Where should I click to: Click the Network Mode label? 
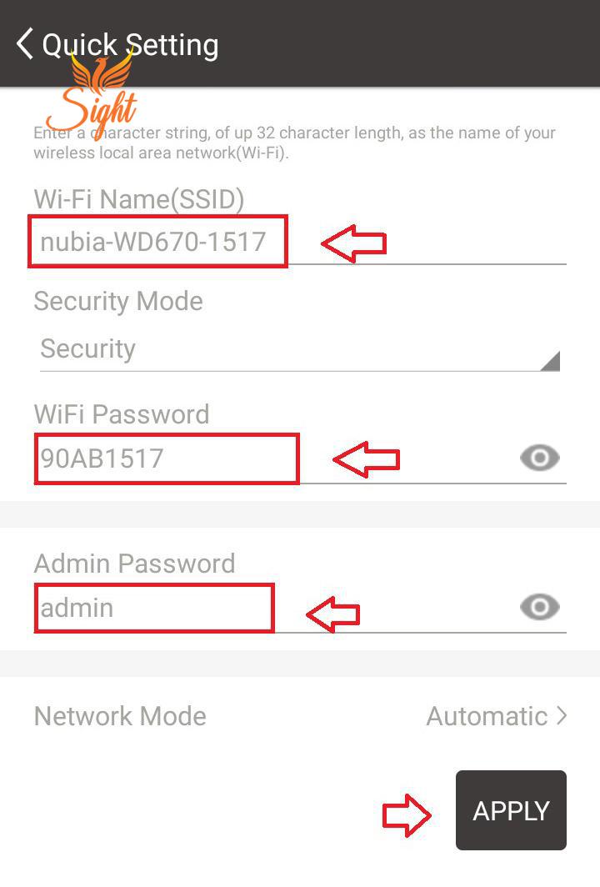pyautogui.click(x=119, y=715)
